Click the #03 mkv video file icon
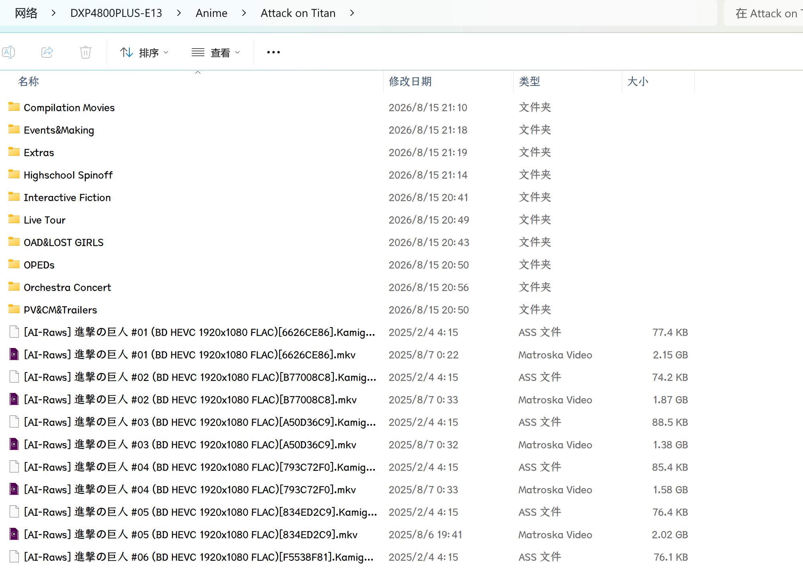803x570 pixels. (14, 444)
